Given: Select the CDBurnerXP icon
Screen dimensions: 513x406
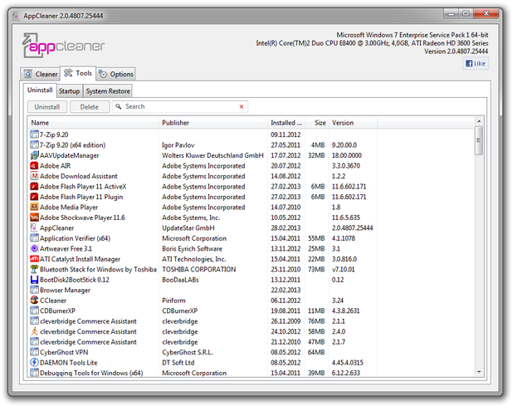Looking at the screenshot, I should pyautogui.click(x=34, y=311).
